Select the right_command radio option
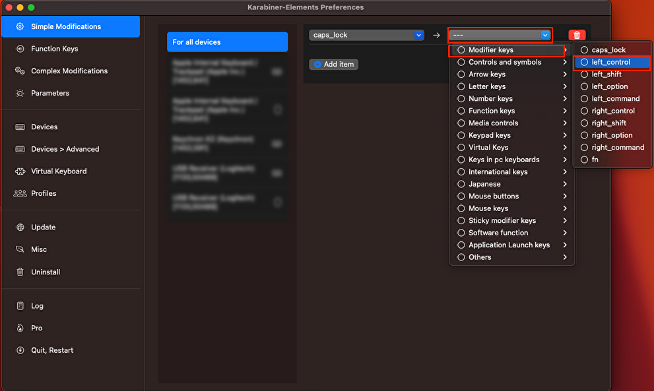Screen dimensions: 654x391 584,148
